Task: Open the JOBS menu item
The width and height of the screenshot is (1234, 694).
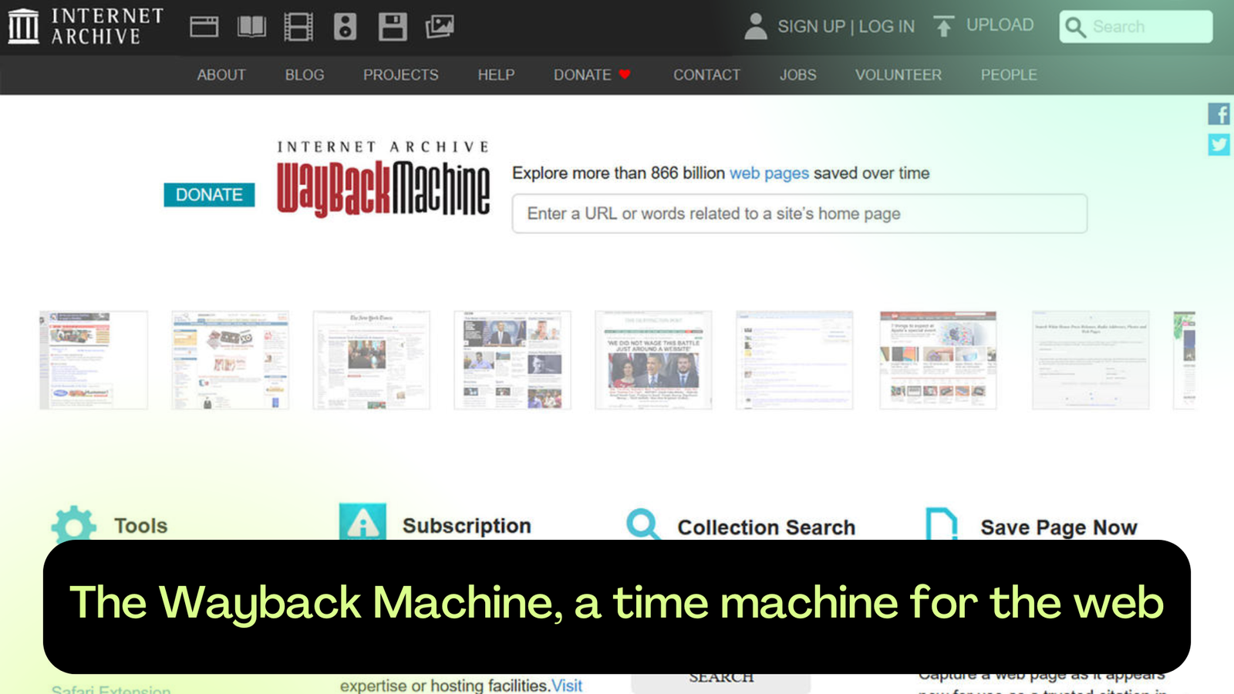Action: pyautogui.click(x=797, y=75)
